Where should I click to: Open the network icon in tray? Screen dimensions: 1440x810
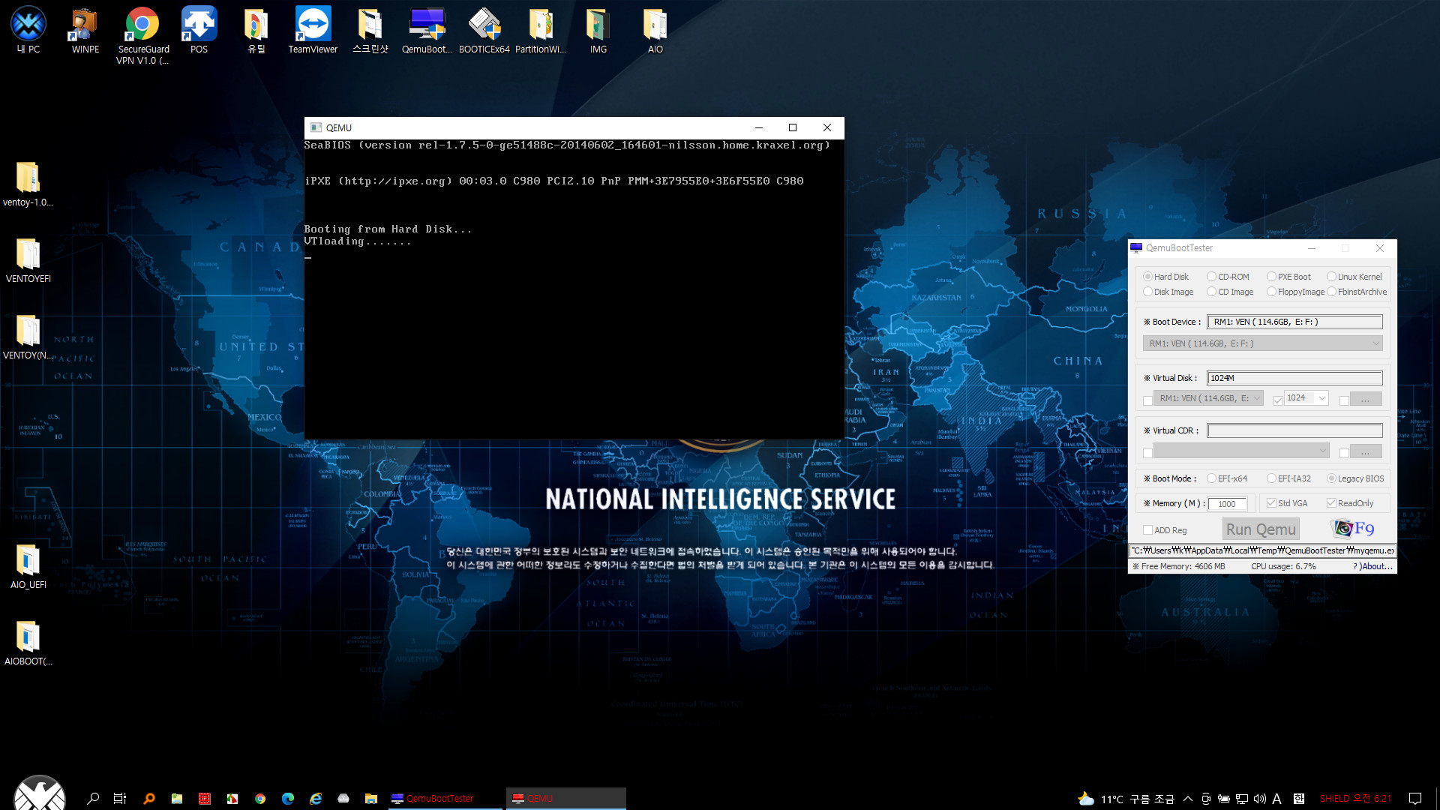point(1242,799)
